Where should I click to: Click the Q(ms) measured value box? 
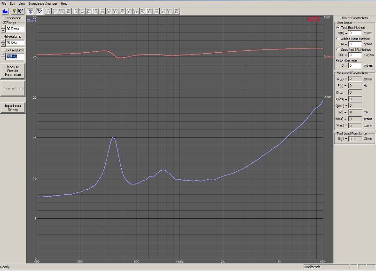355,106
